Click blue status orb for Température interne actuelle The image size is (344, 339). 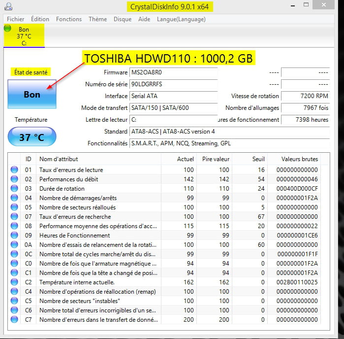[14, 282]
